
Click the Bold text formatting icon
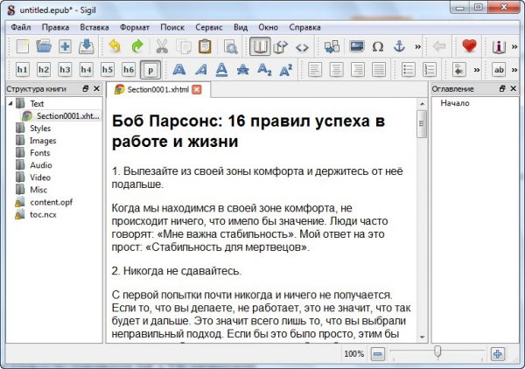179,69
